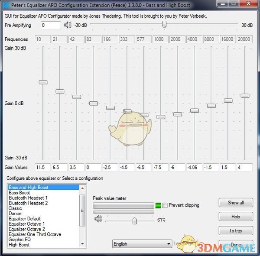
Task: Minimize the Peace window
Action: 223,3
